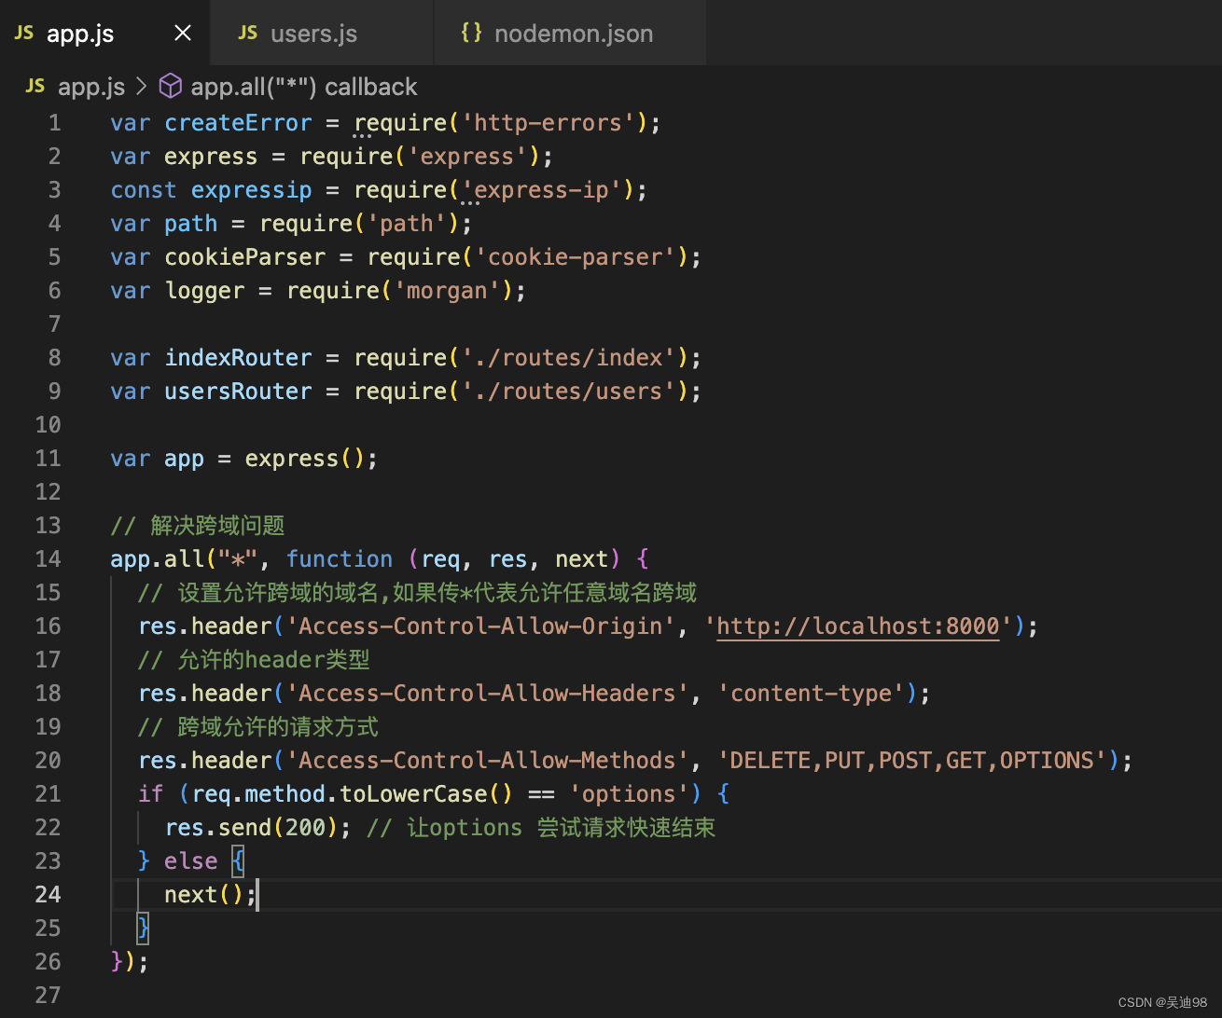Click the 'express' string on line 2
Image resolution: width=1222 pixels, height=1018 pixels.
point(467,157)
